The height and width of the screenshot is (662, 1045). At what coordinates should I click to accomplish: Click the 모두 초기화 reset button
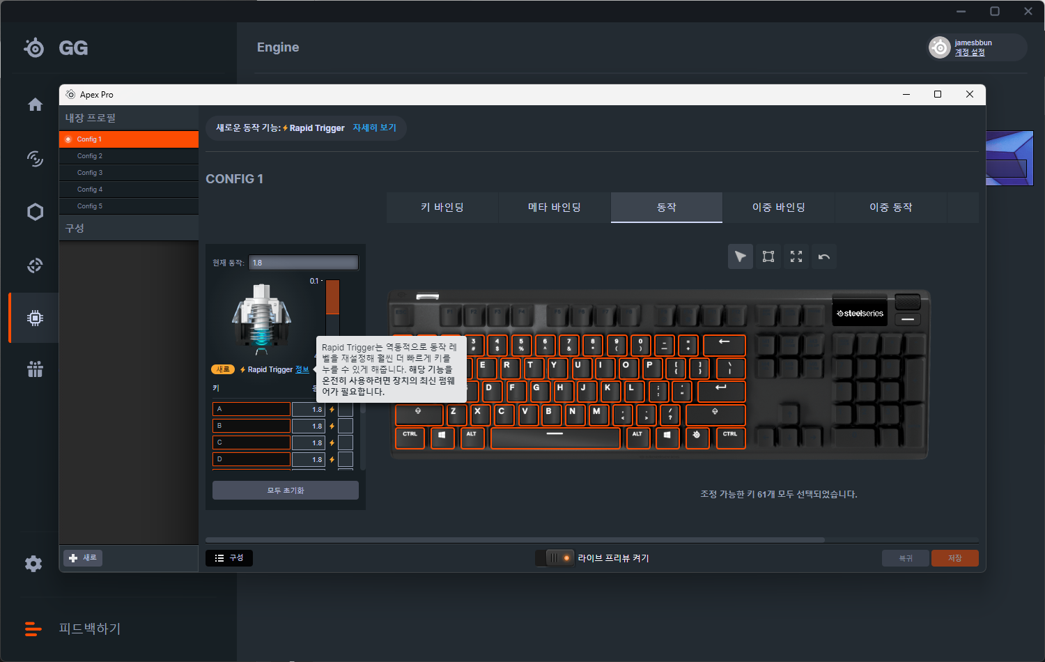pos(286,491)
